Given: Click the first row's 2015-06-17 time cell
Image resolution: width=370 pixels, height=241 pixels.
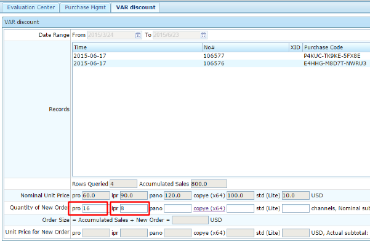Looking at the screenshot, I should [90, 56].
